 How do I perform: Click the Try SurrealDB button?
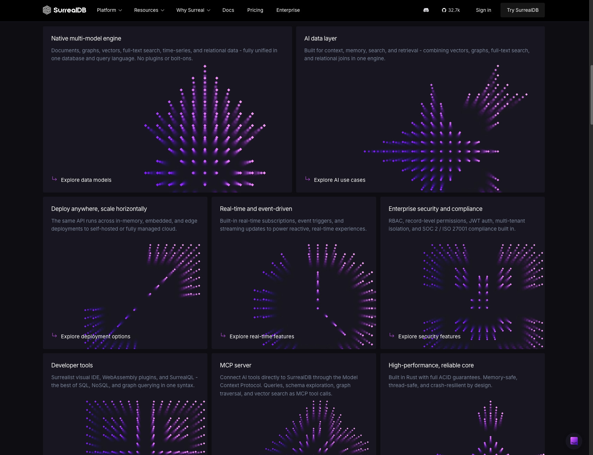coord(523,10)
